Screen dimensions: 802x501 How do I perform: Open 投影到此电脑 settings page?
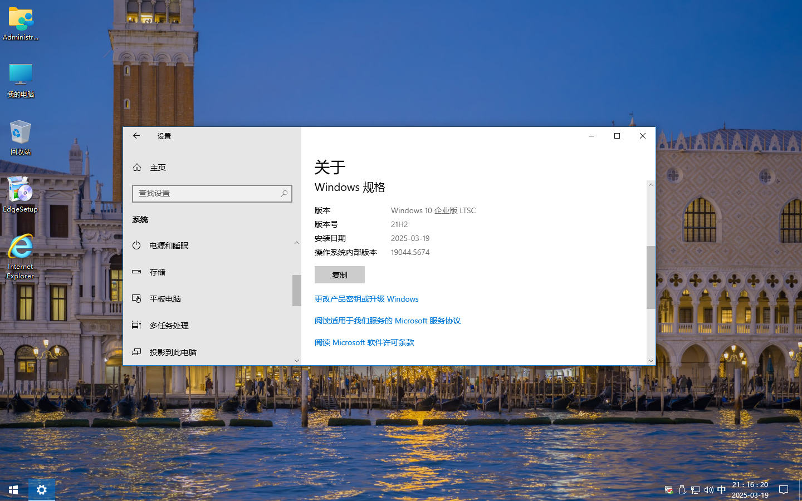(x=208, y=352)
